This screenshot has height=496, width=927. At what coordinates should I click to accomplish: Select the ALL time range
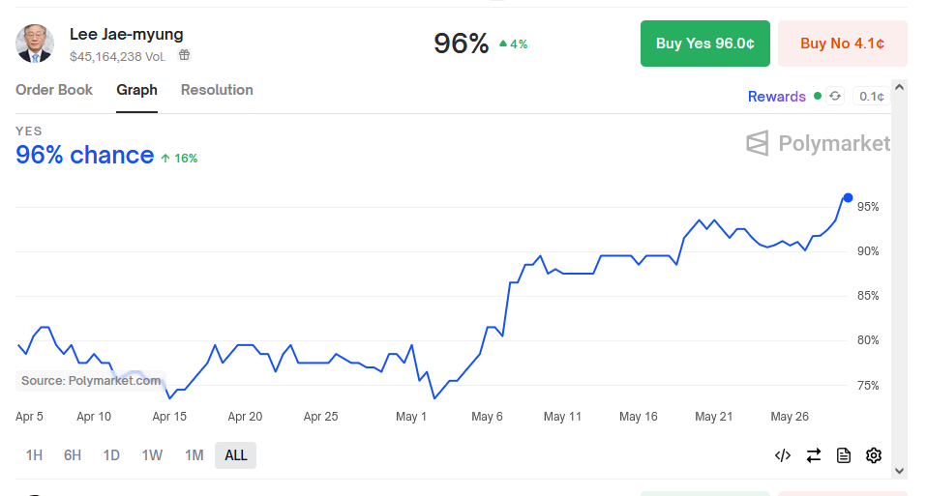point(235,455)
